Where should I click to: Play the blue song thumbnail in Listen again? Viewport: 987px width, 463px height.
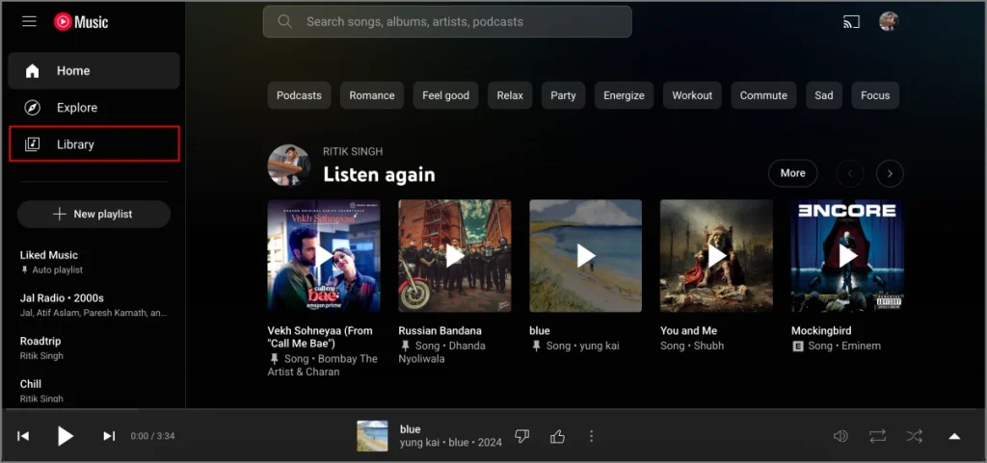[x=585, y=256]
